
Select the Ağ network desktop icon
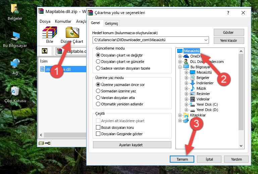tap(15, 67)
